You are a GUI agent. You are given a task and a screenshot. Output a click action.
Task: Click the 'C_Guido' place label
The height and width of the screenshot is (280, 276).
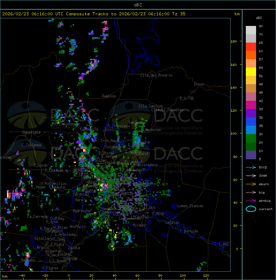tap(40, 165)
